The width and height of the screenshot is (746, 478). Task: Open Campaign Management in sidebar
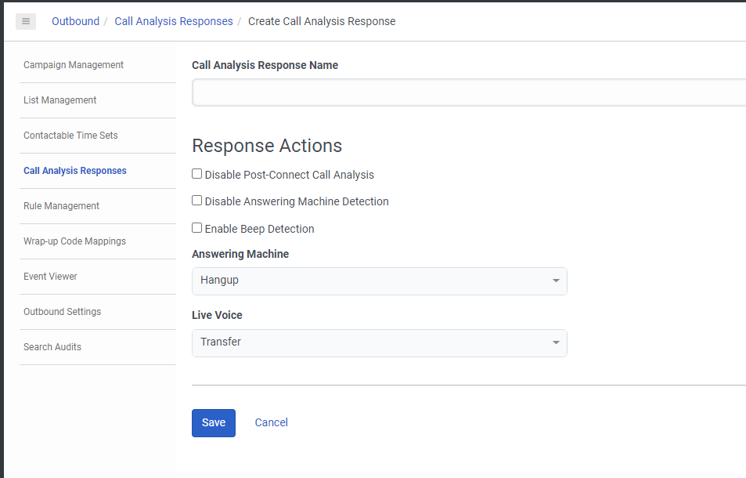(74, 65)
